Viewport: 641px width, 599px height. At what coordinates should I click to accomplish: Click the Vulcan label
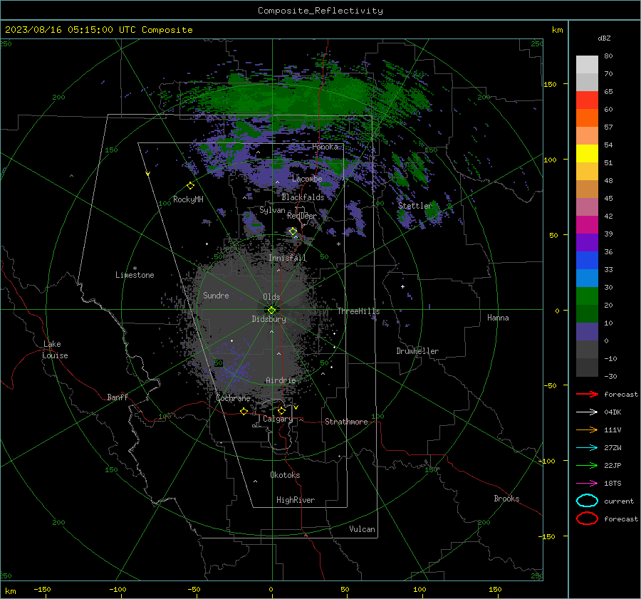click(362, 529)
